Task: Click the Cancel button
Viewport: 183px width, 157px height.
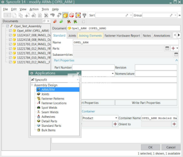Action: pos(171,147)
